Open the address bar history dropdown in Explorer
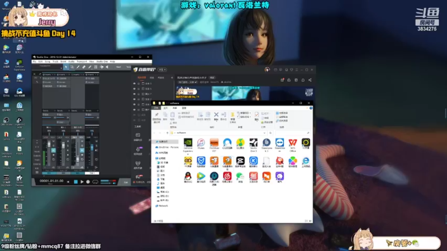The height and width of the screenshot is (251, 447). point(264,133)
